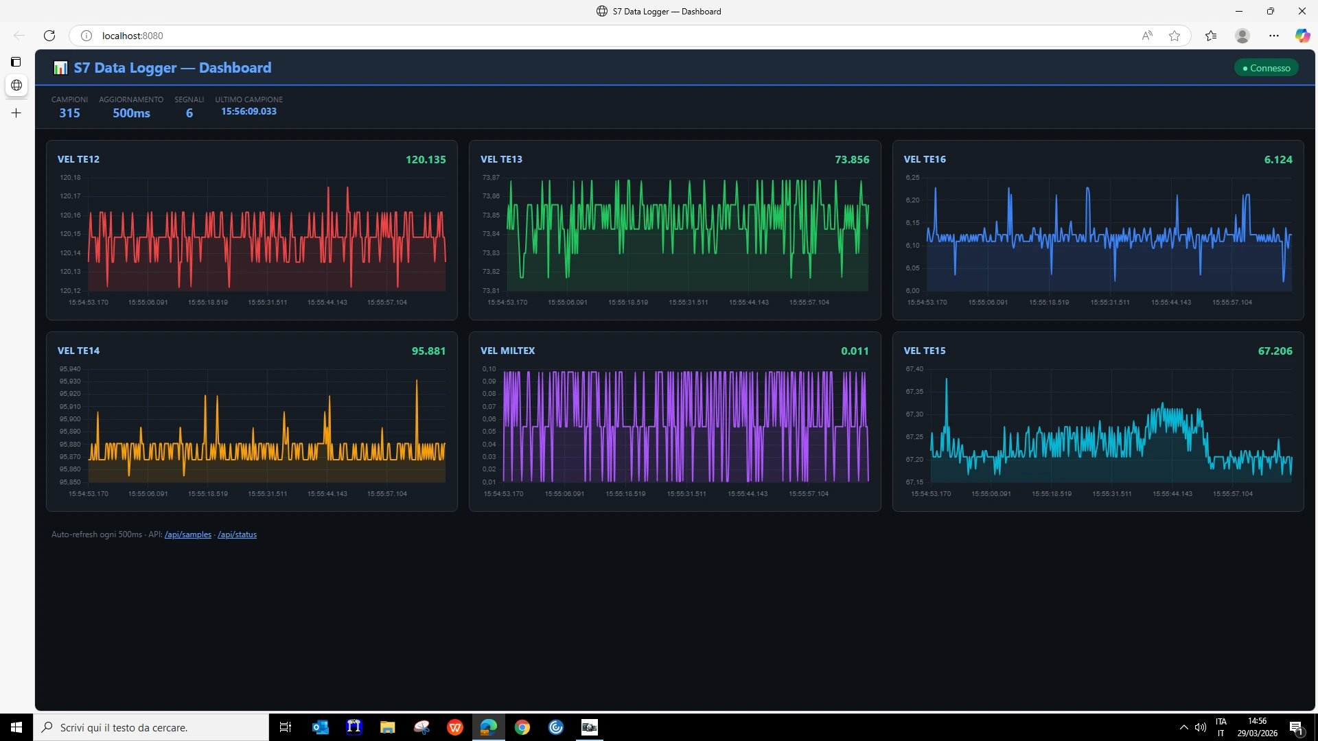Open the notification center icon
The image size is (1318, 741).
(1297, 727)
